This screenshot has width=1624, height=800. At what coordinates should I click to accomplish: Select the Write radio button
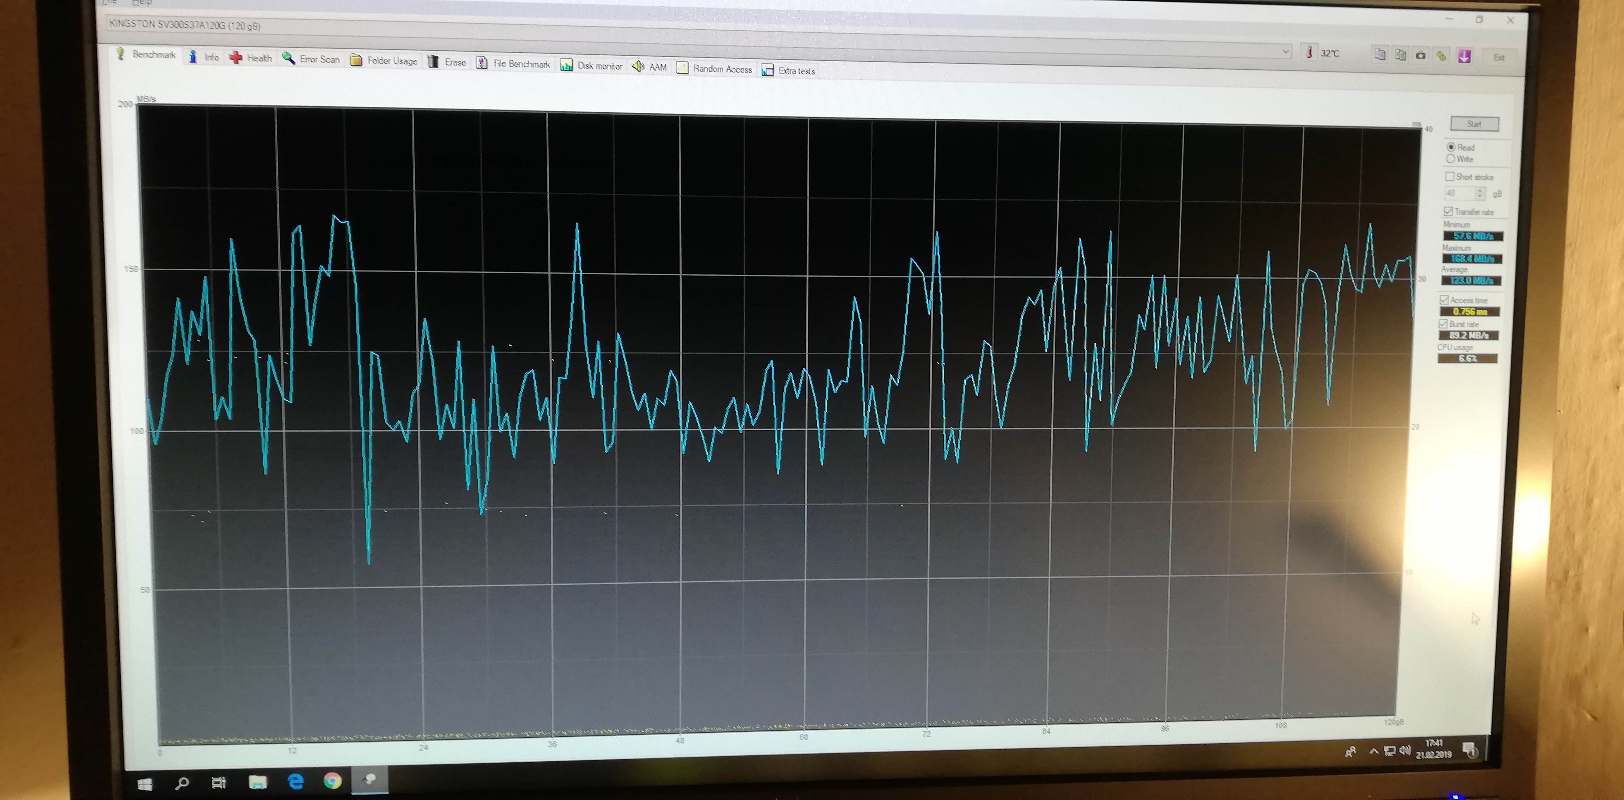pyautogui.click(x=1451, y=159)
